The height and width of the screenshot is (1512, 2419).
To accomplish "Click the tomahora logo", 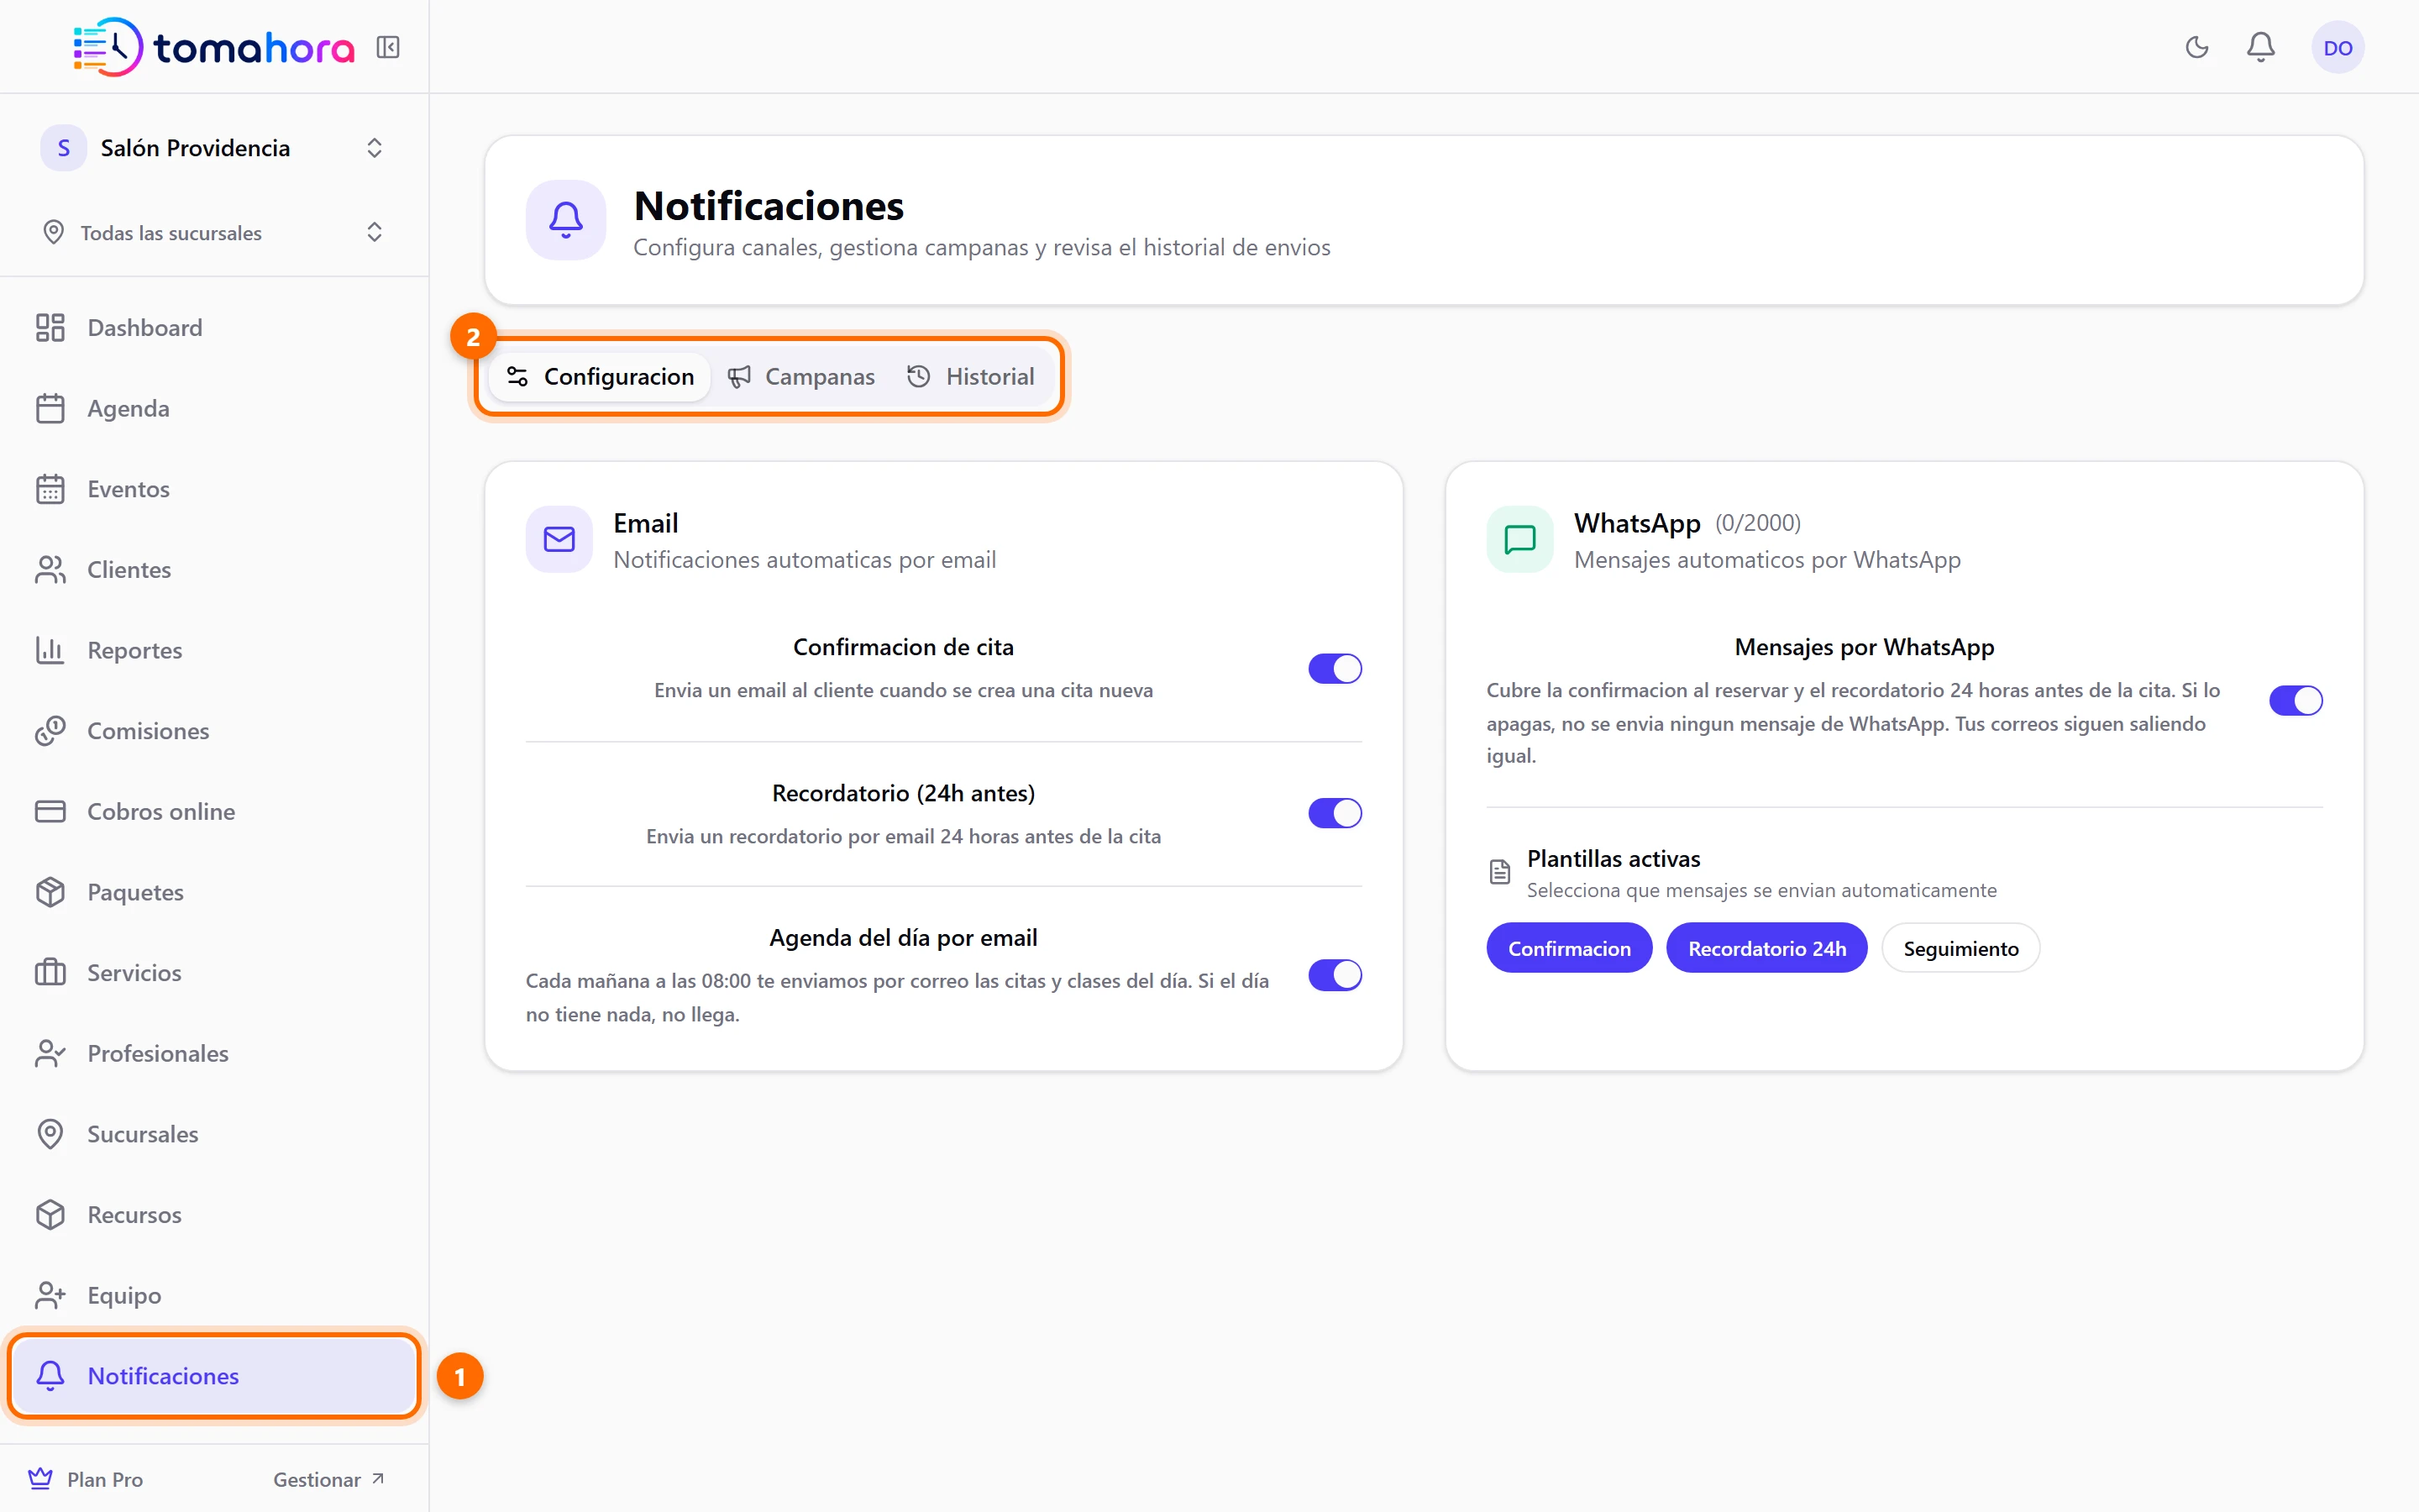I will (x=214, y=47).
